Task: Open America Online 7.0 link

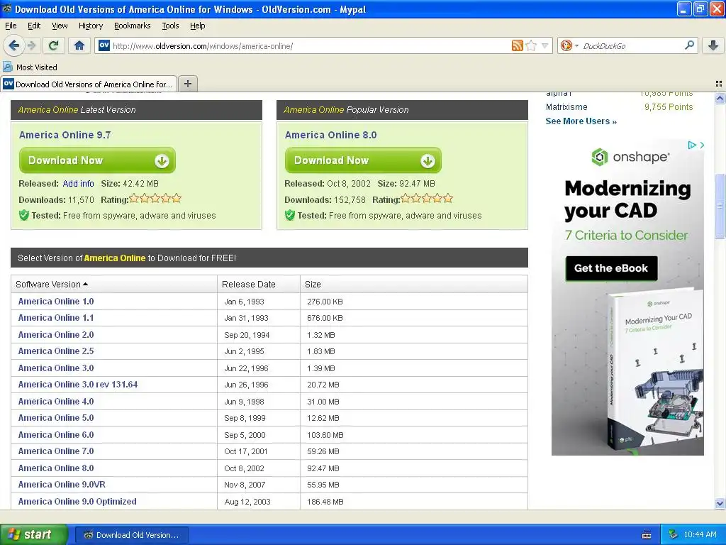Action: click(x=56, y=451)
